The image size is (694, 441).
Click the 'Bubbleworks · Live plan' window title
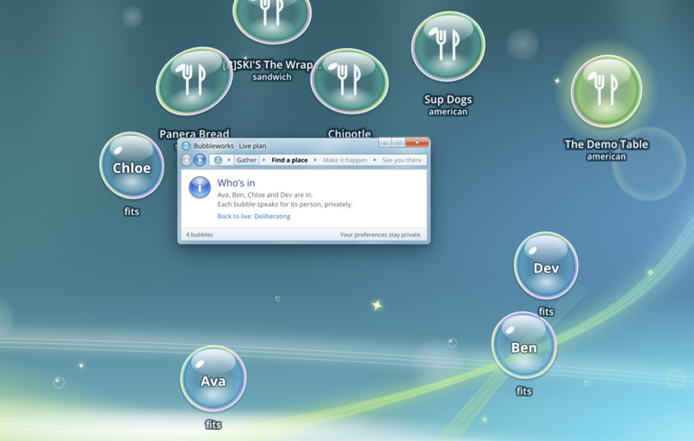[x=230, y=146]
